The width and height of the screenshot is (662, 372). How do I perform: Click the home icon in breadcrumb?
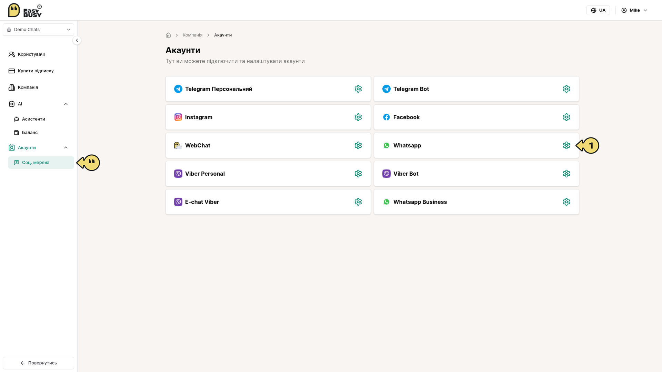168,35
